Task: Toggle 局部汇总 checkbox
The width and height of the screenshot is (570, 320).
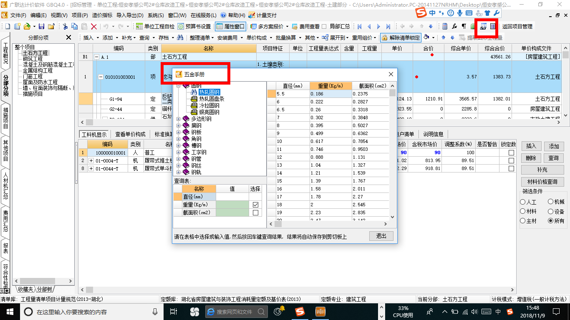Action: (x=324, y=26)
